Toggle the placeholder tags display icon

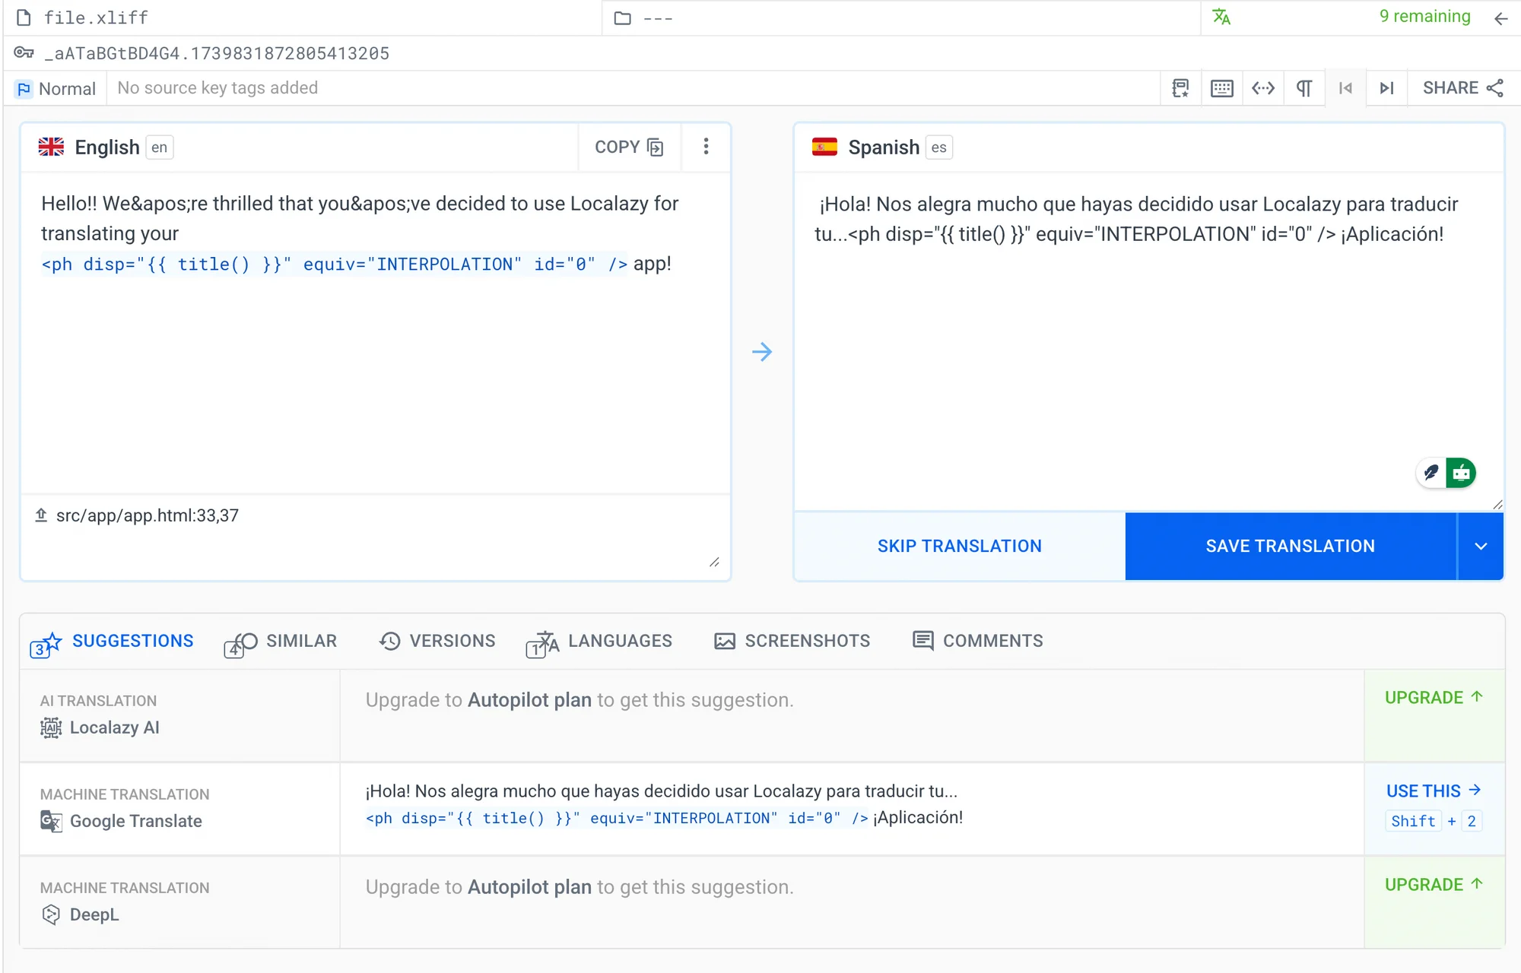(x=1262, y=88)
